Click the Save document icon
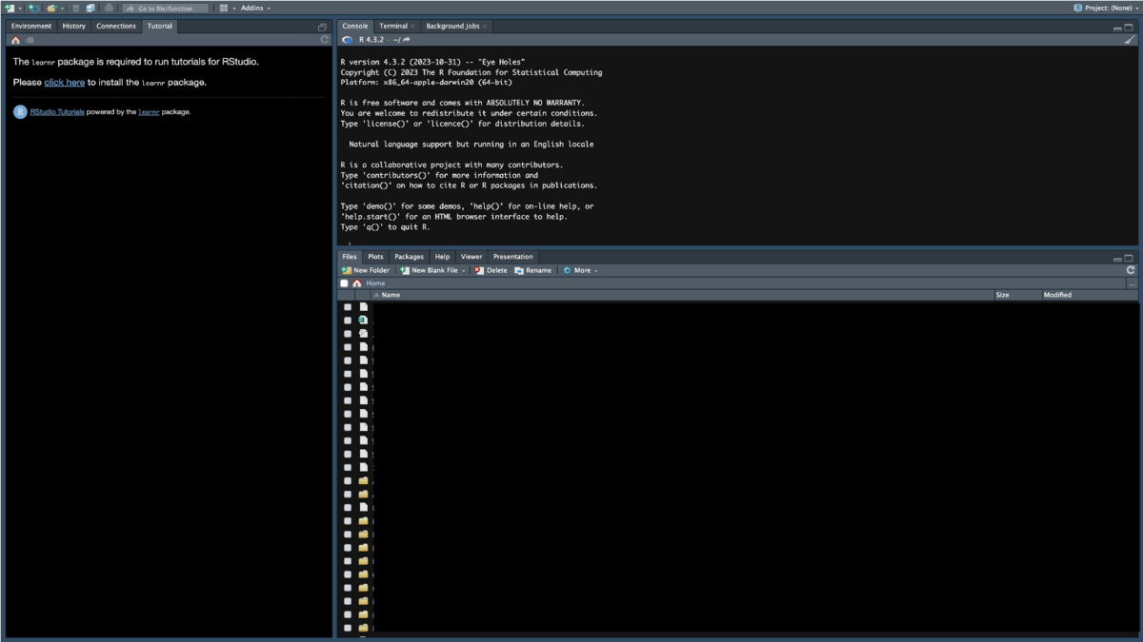Viewport: 1143px width, 642px height. 76,8
